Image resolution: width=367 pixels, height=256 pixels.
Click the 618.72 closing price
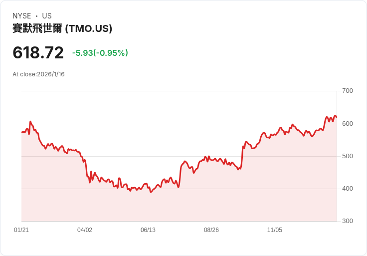38,52
